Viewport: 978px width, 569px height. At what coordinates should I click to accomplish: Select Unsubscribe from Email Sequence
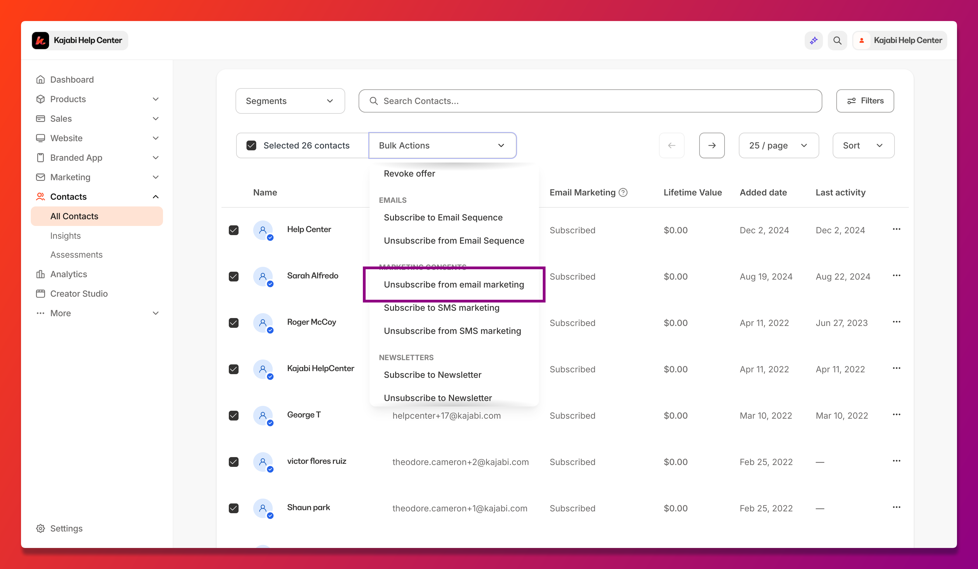coord(454,241)
